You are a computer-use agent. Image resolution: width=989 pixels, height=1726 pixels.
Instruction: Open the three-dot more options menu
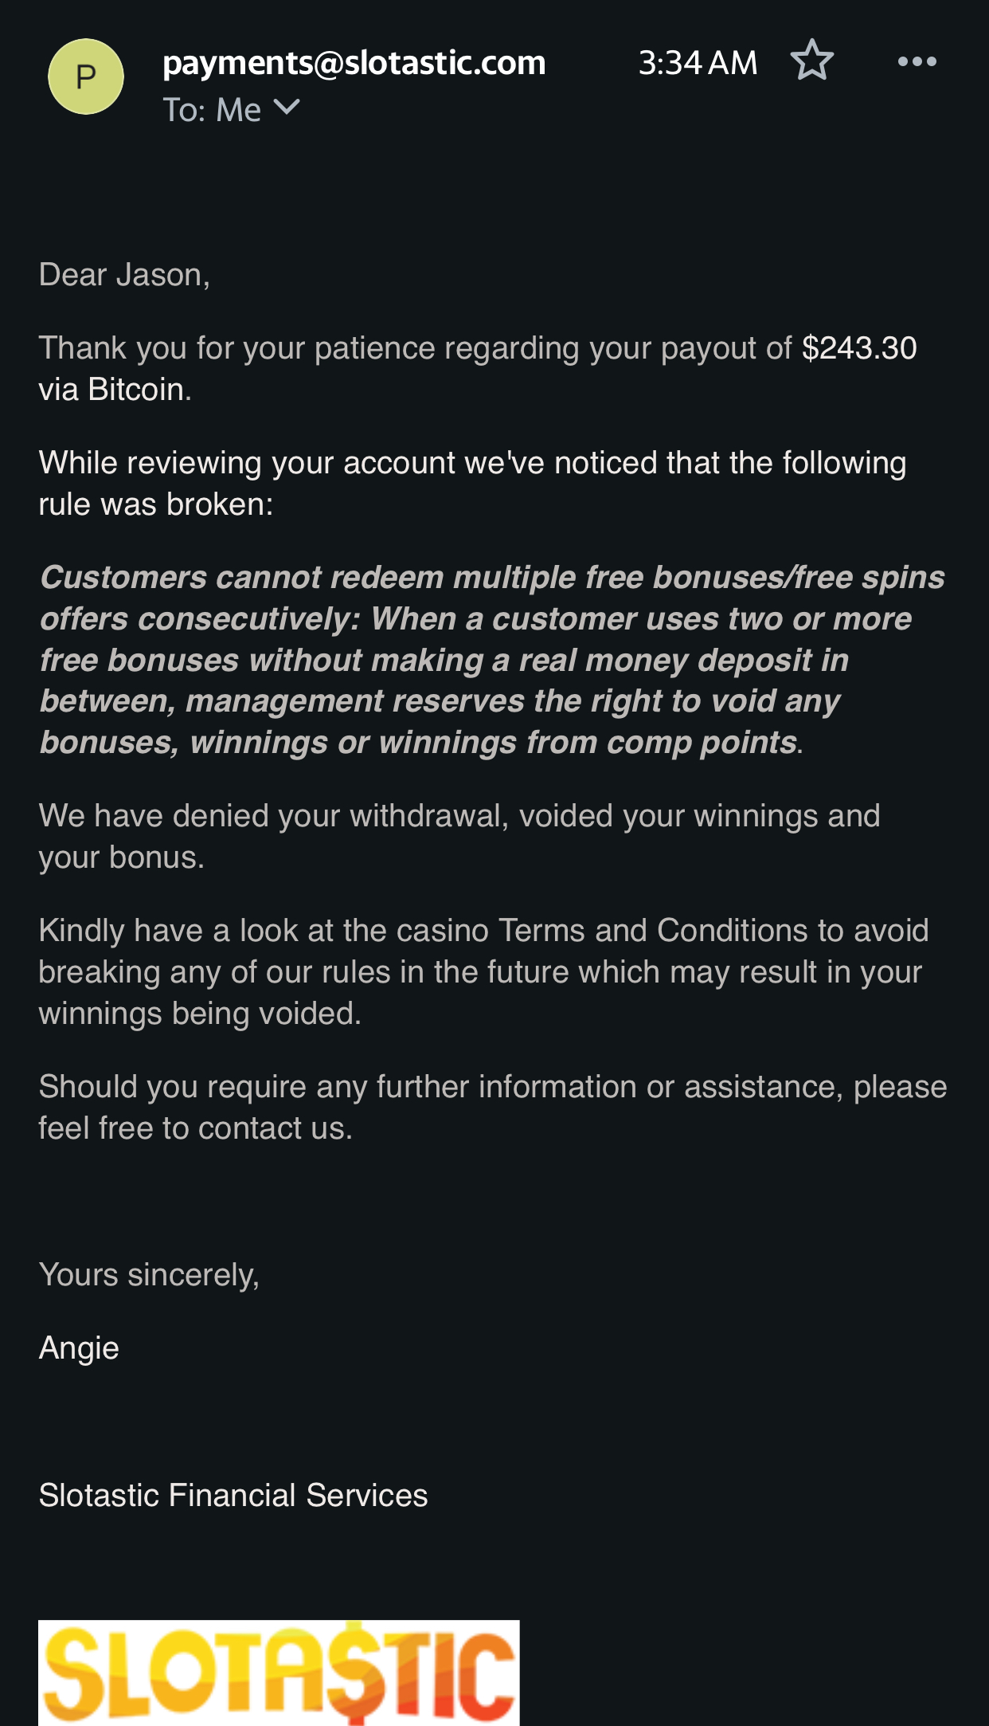tap(917, 61)
